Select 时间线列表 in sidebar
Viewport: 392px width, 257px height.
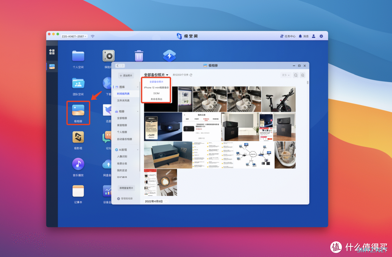tap(123, 94)
